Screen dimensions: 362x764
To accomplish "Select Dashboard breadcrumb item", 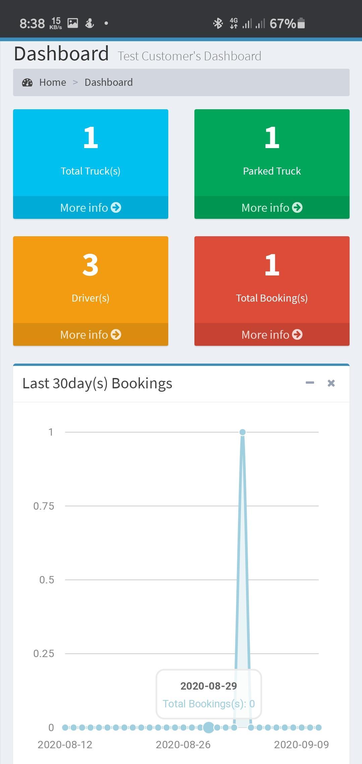I will 109,82.
